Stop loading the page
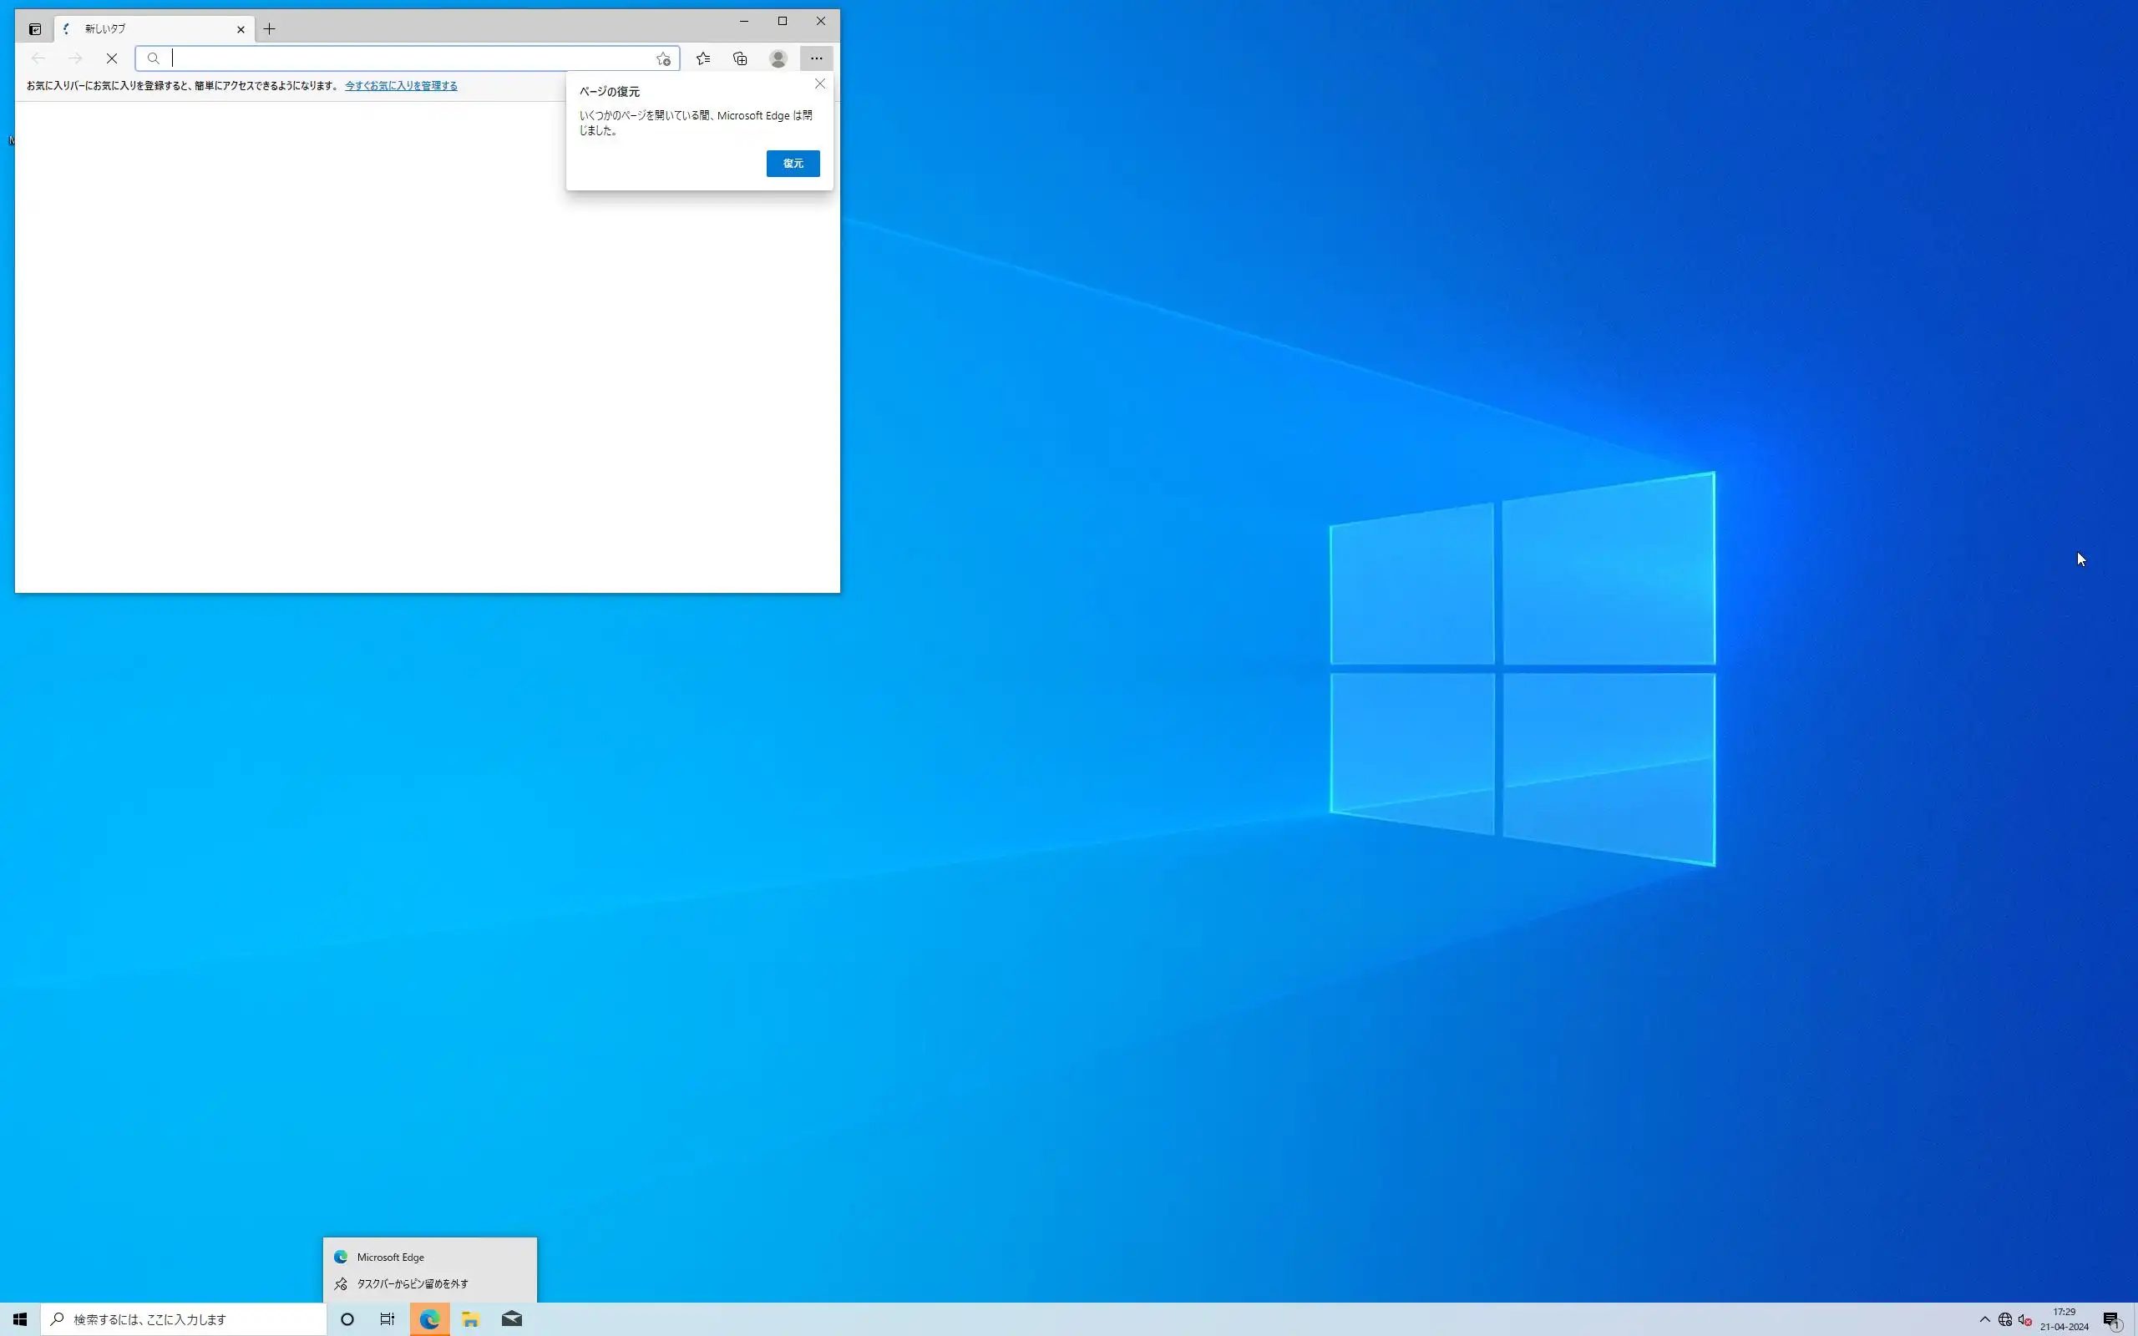Image resolution: width=2138 pixels, height=1336 pixels. click(x=112, y=58)
